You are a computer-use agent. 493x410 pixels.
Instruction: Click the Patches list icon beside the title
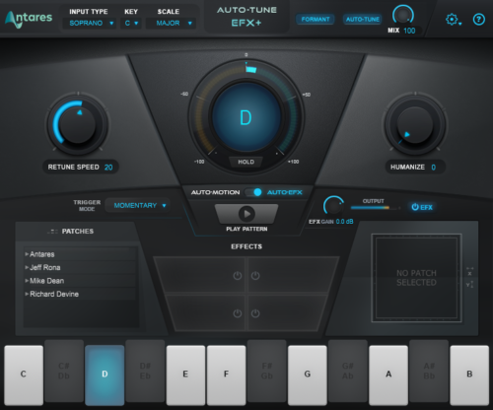(52, 232)
